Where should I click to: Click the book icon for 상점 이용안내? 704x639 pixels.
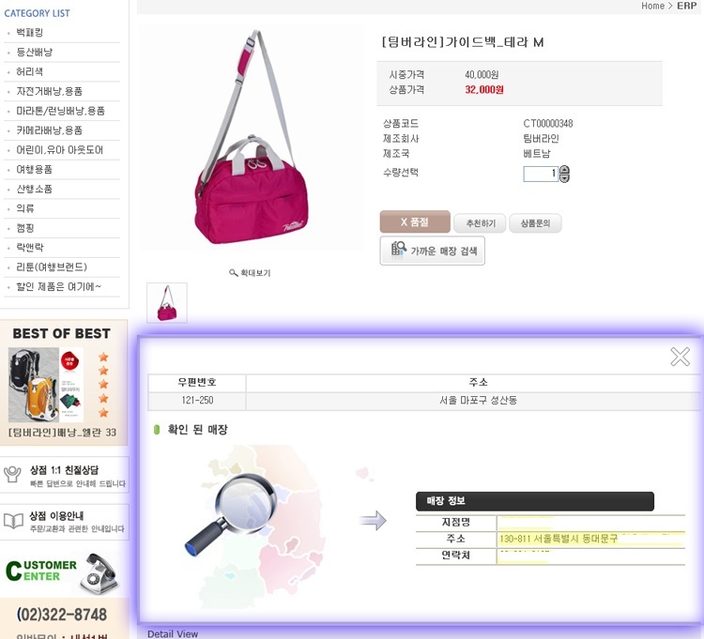13,521
